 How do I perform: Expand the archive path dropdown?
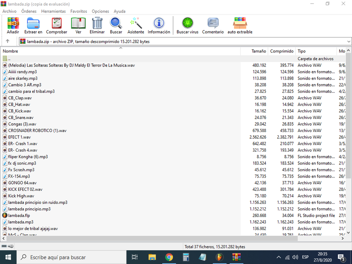(348, 41)
